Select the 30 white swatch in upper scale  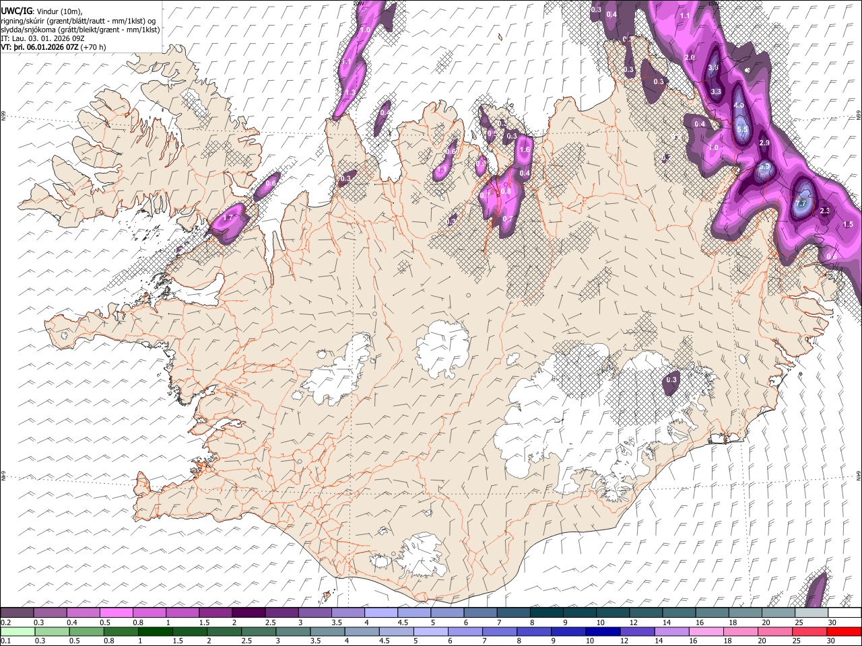point(845,612)
